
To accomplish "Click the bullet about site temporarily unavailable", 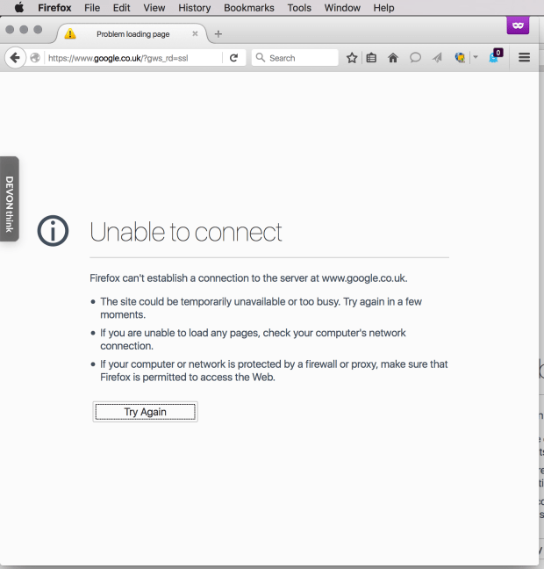I will click(x=261, y=308).
